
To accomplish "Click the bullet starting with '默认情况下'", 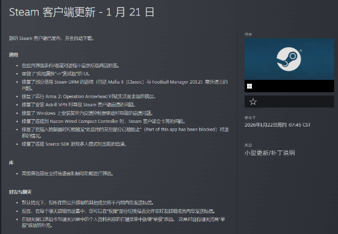I will (x=87, y=203).
